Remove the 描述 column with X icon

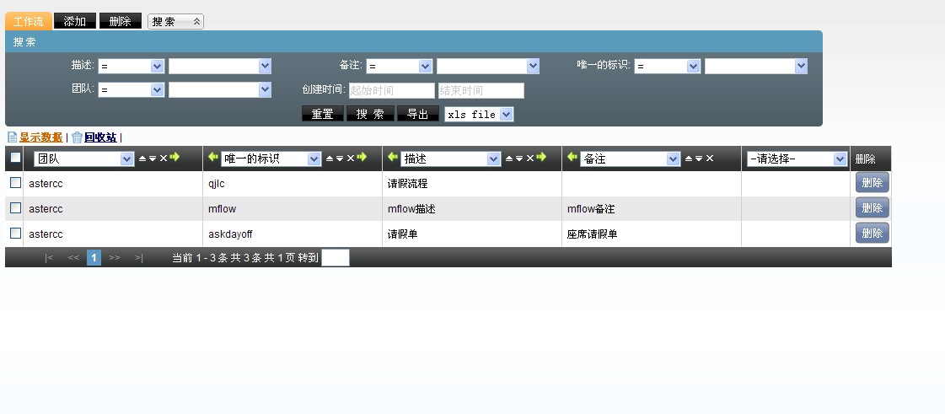530,159
